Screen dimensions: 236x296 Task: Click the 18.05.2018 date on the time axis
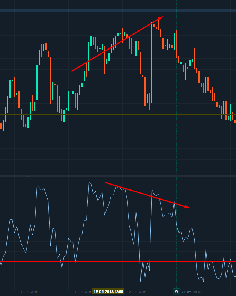(x=29, y=292)
